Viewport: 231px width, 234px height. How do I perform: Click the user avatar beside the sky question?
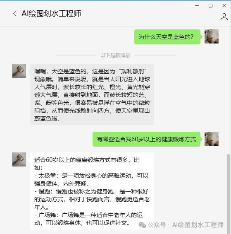[x=212, y=36]
